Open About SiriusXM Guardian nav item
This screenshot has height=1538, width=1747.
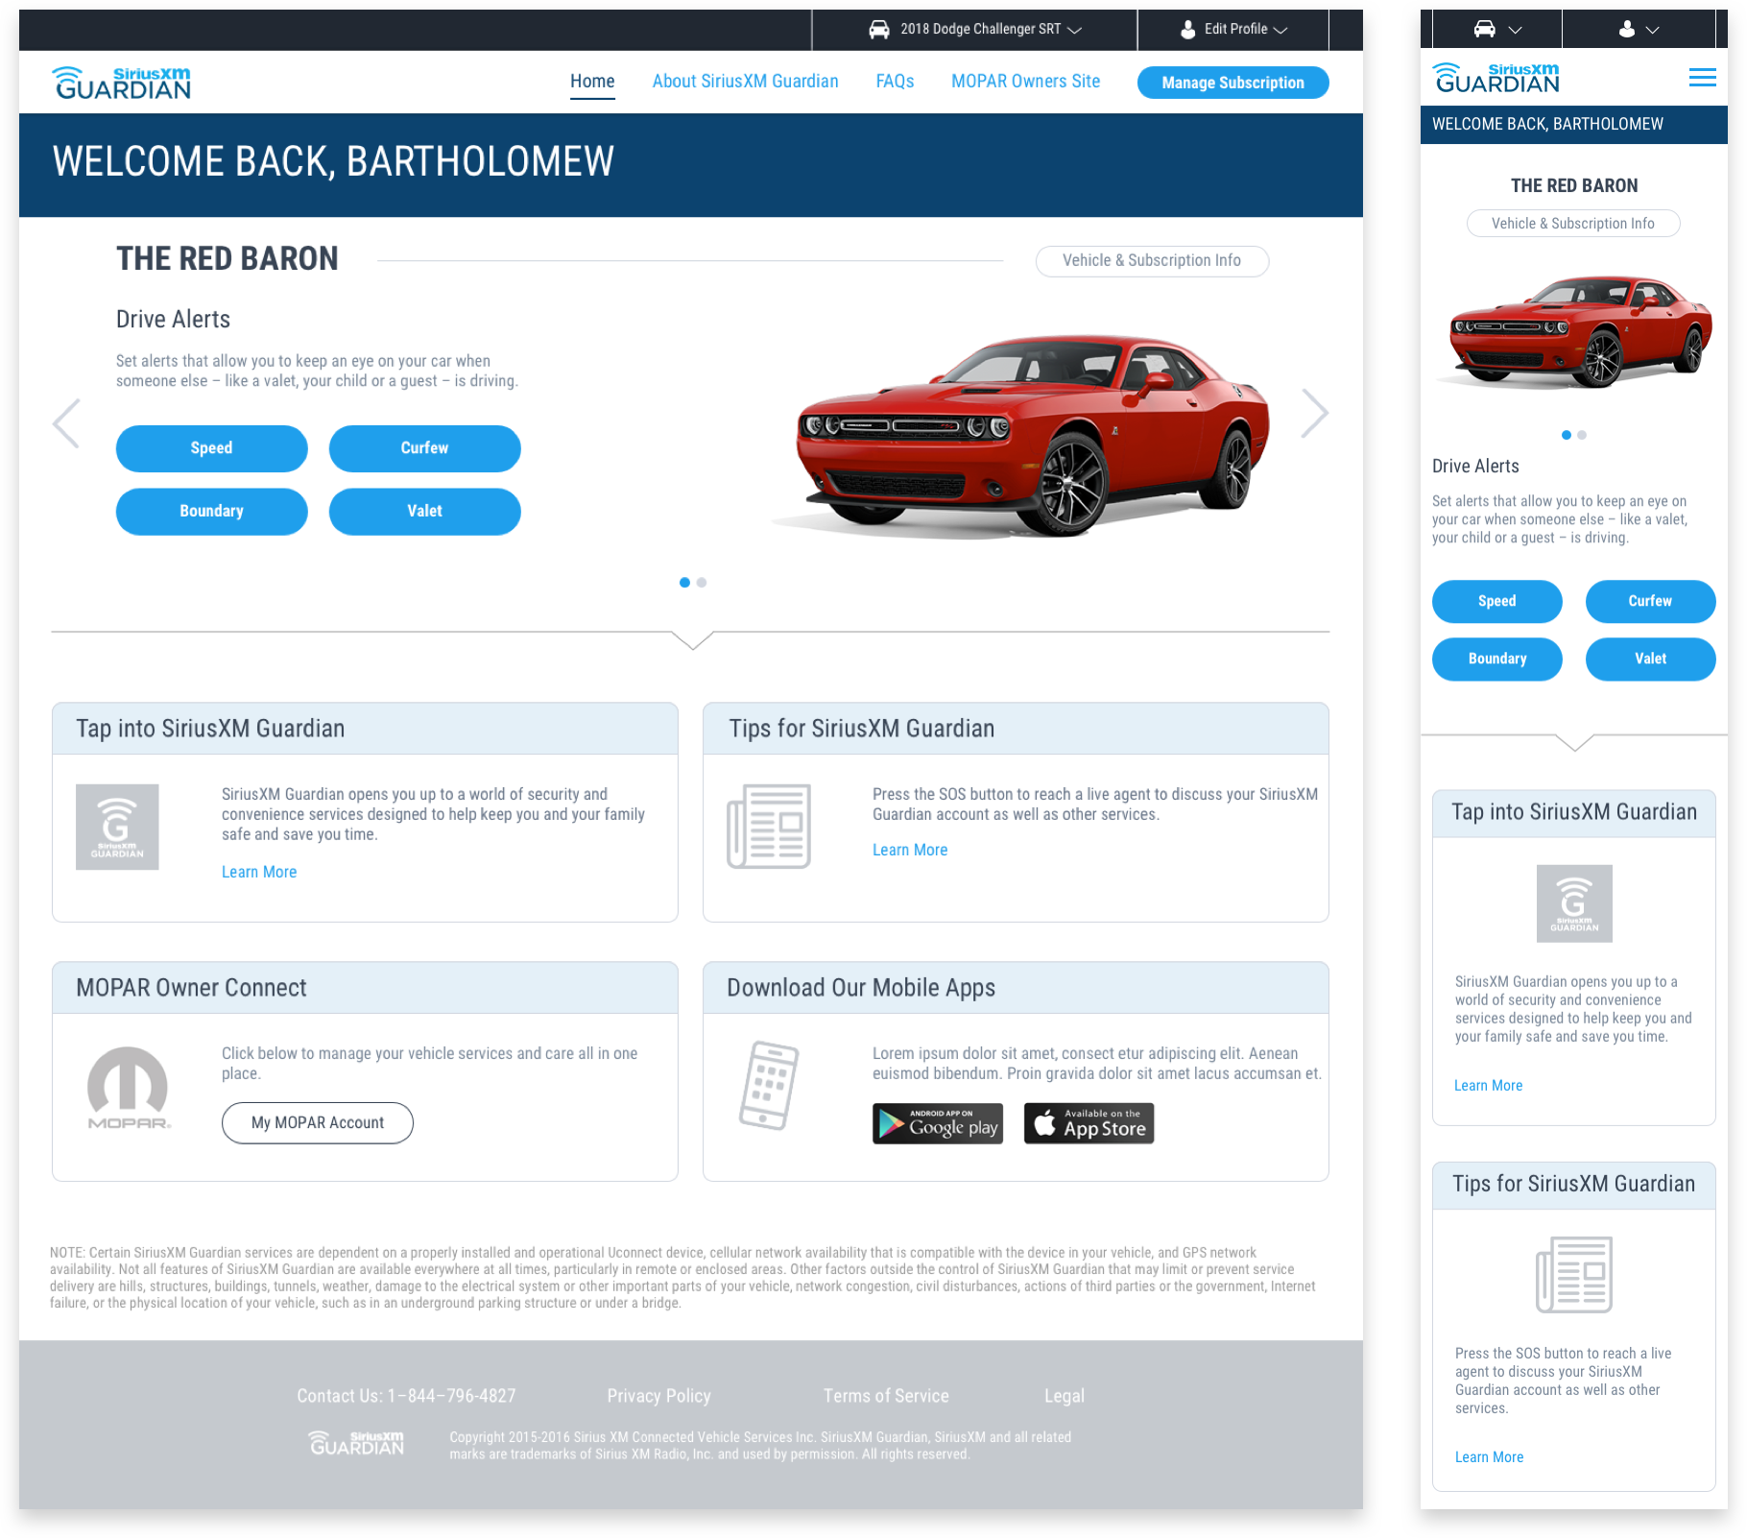tap(745, 82)
